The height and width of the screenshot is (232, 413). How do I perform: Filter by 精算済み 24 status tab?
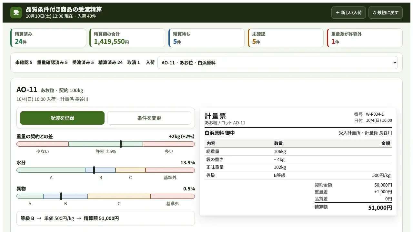click(110, 63)
